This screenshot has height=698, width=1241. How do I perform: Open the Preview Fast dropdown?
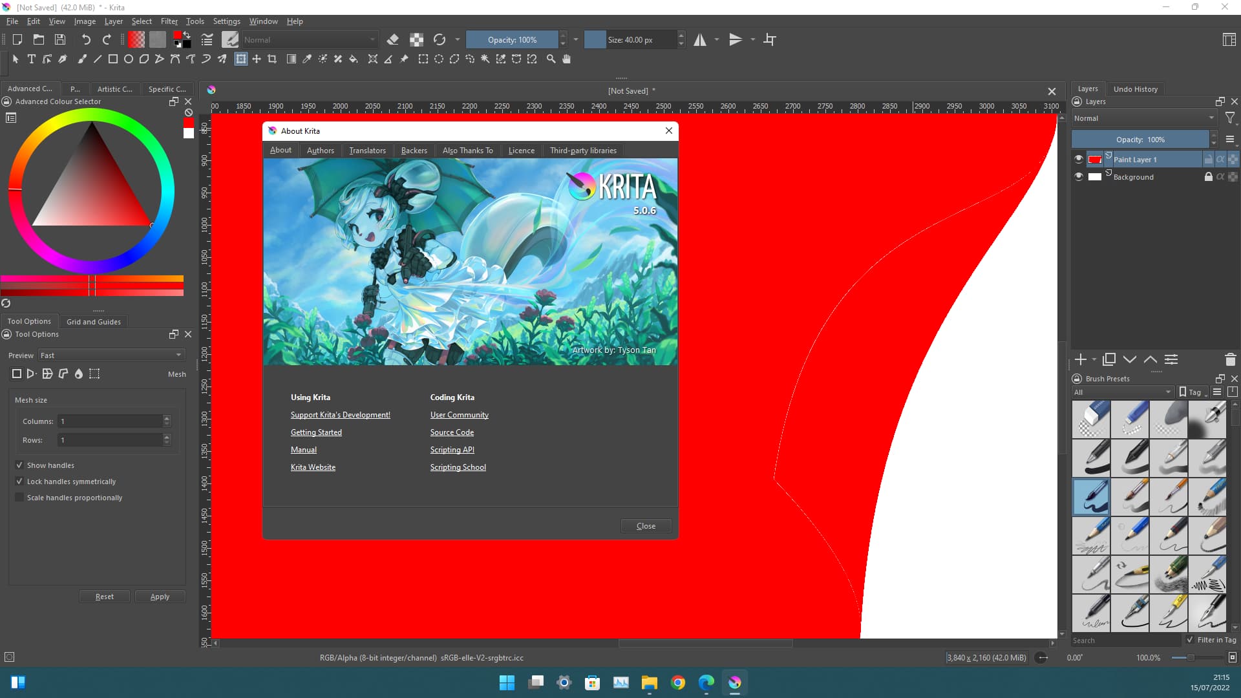[x=111, y=355]
